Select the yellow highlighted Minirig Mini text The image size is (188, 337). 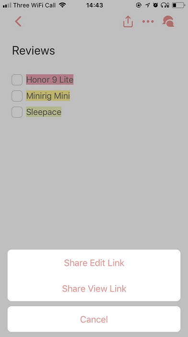[48, 96]
